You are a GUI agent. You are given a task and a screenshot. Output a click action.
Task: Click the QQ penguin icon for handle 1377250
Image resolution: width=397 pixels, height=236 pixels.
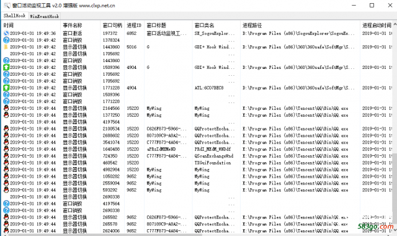point(6,115)
